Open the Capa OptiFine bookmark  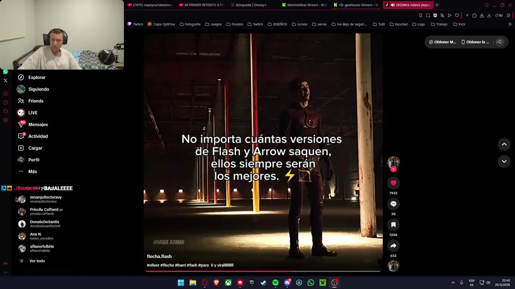(x=161, y=24)
